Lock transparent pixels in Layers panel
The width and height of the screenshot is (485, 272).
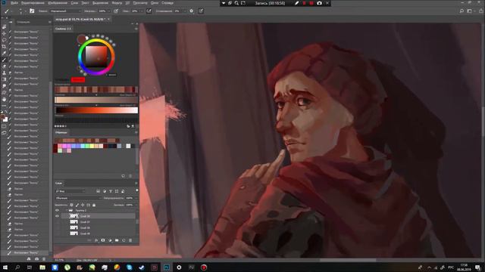pos(71,205)
